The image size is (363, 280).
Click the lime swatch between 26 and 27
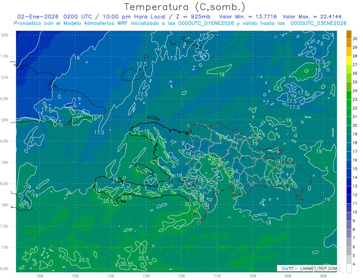pos(349,69)
